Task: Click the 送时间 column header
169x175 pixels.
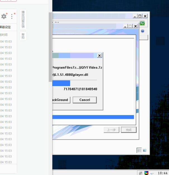Action: (x=4, y=35)
